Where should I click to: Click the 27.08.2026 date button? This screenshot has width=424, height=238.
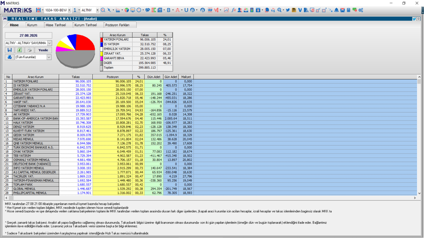click(x=29, y=36)
